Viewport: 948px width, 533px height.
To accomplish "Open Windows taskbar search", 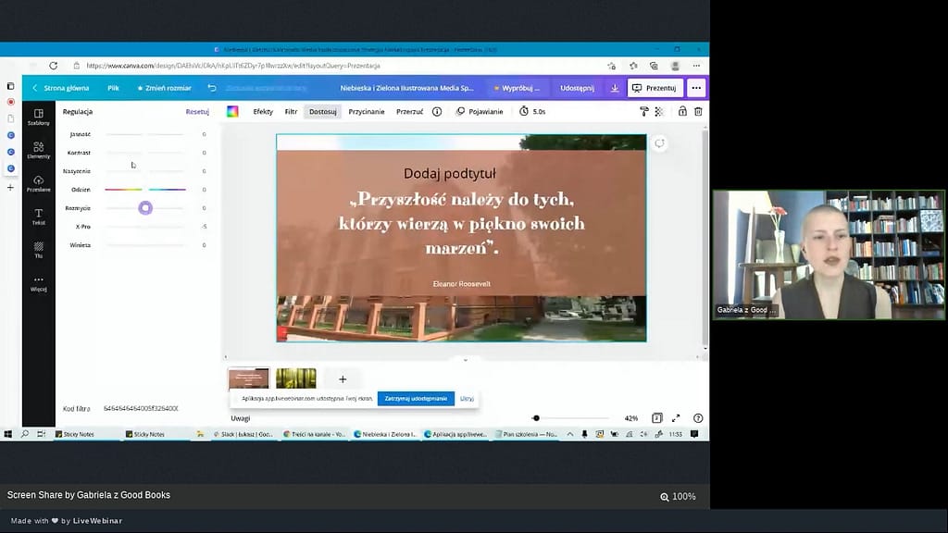I will point(25,434).
